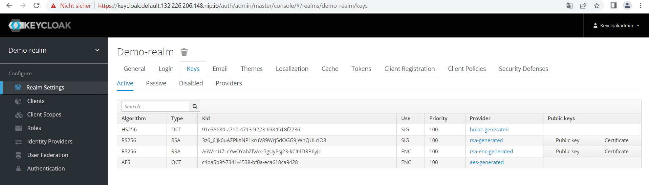This screenshot has width=649, height=185.
Task: Click Public key button for rsa-generated
Action: 567,140
